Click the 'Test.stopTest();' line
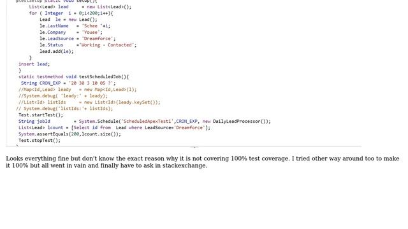Screen dimensions: 408x229 (40, 140)
